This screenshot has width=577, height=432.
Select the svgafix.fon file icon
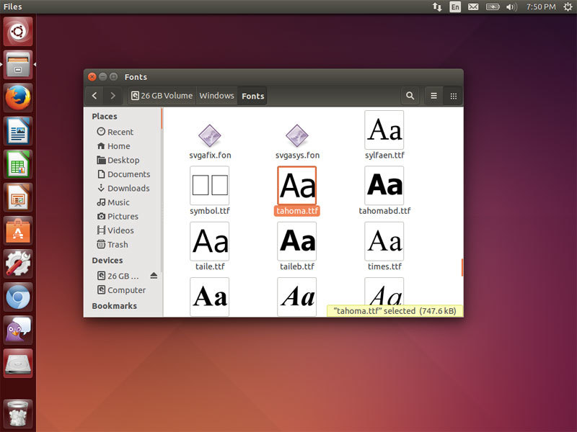(x=209, y=135)
